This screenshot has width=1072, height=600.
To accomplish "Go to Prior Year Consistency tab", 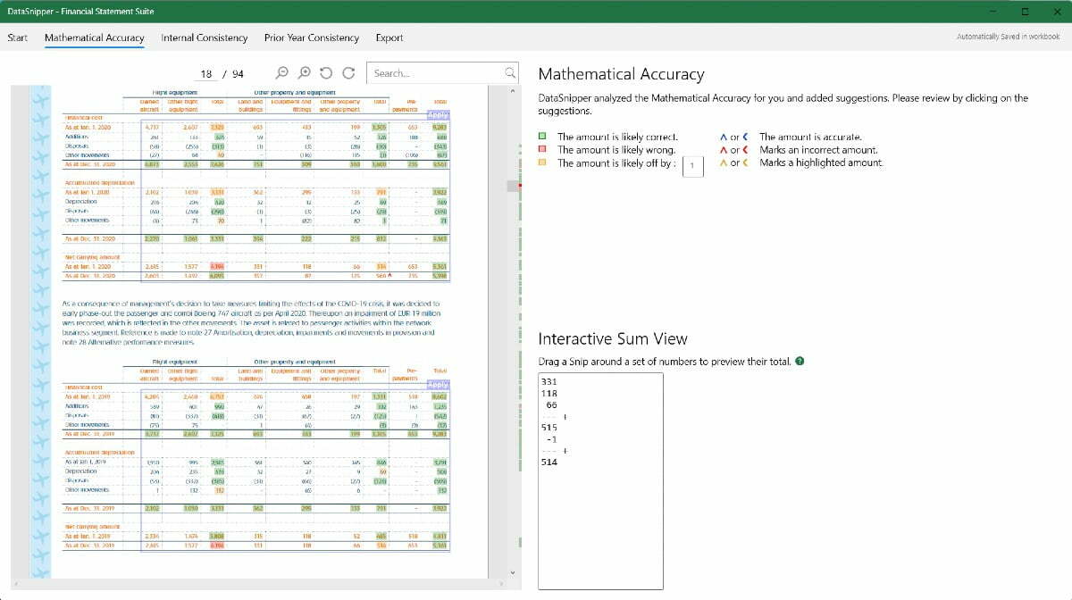I will 312,37.
